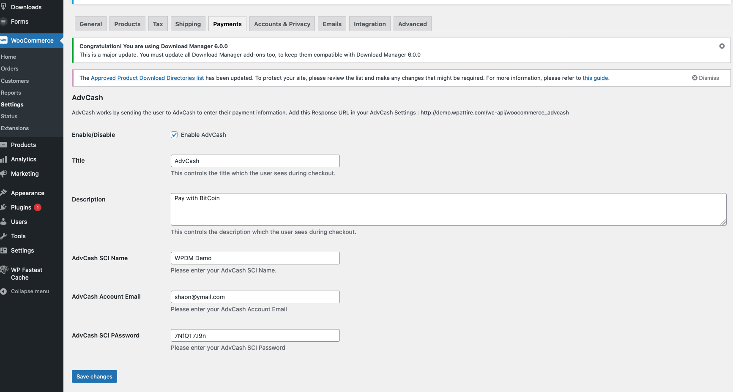
Task: Focus the AdvCash SCI Name field
Action: [x=255, y=258]
